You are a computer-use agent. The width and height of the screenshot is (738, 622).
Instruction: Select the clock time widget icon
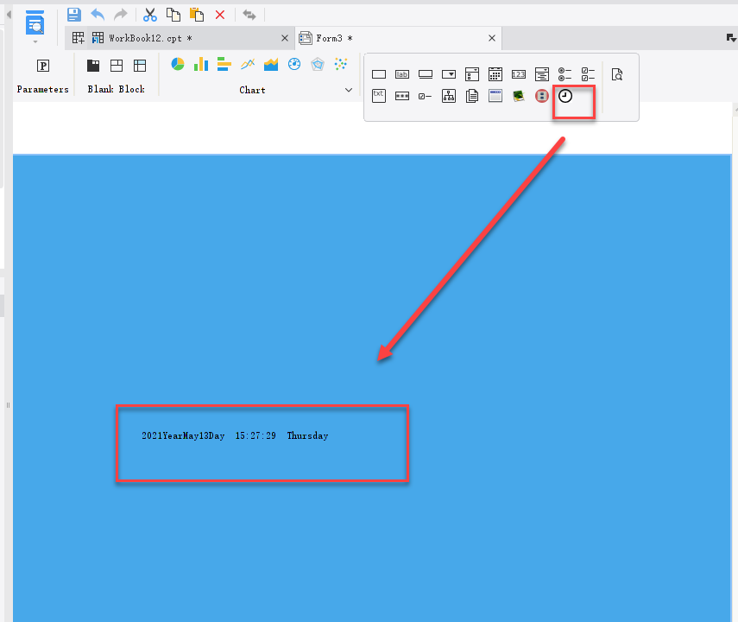565,96
